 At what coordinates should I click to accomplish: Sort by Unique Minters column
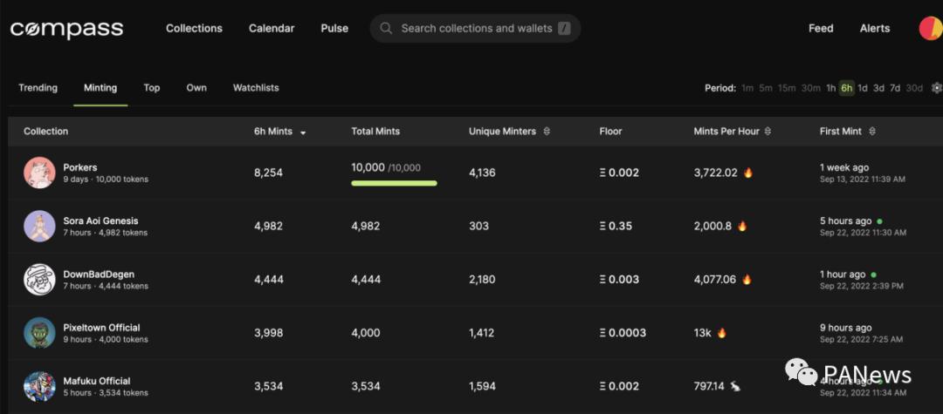[x=547, y=132]
